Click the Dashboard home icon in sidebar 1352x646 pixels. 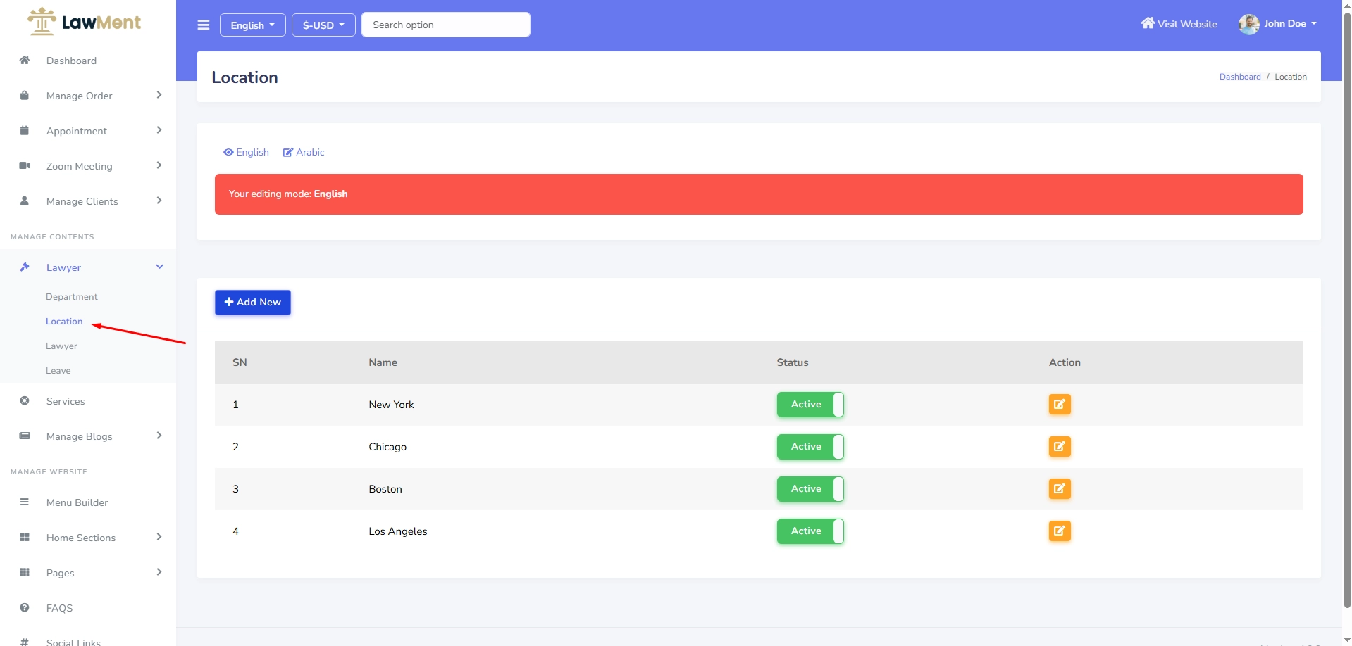coord(25,61)
